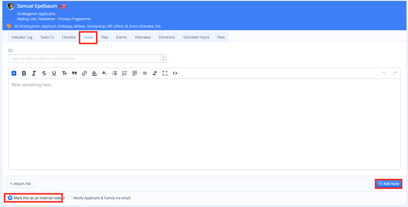Switch editor to fullscreen mode
The height and width of the screenshot is (207, 408).
click(165, 73)
